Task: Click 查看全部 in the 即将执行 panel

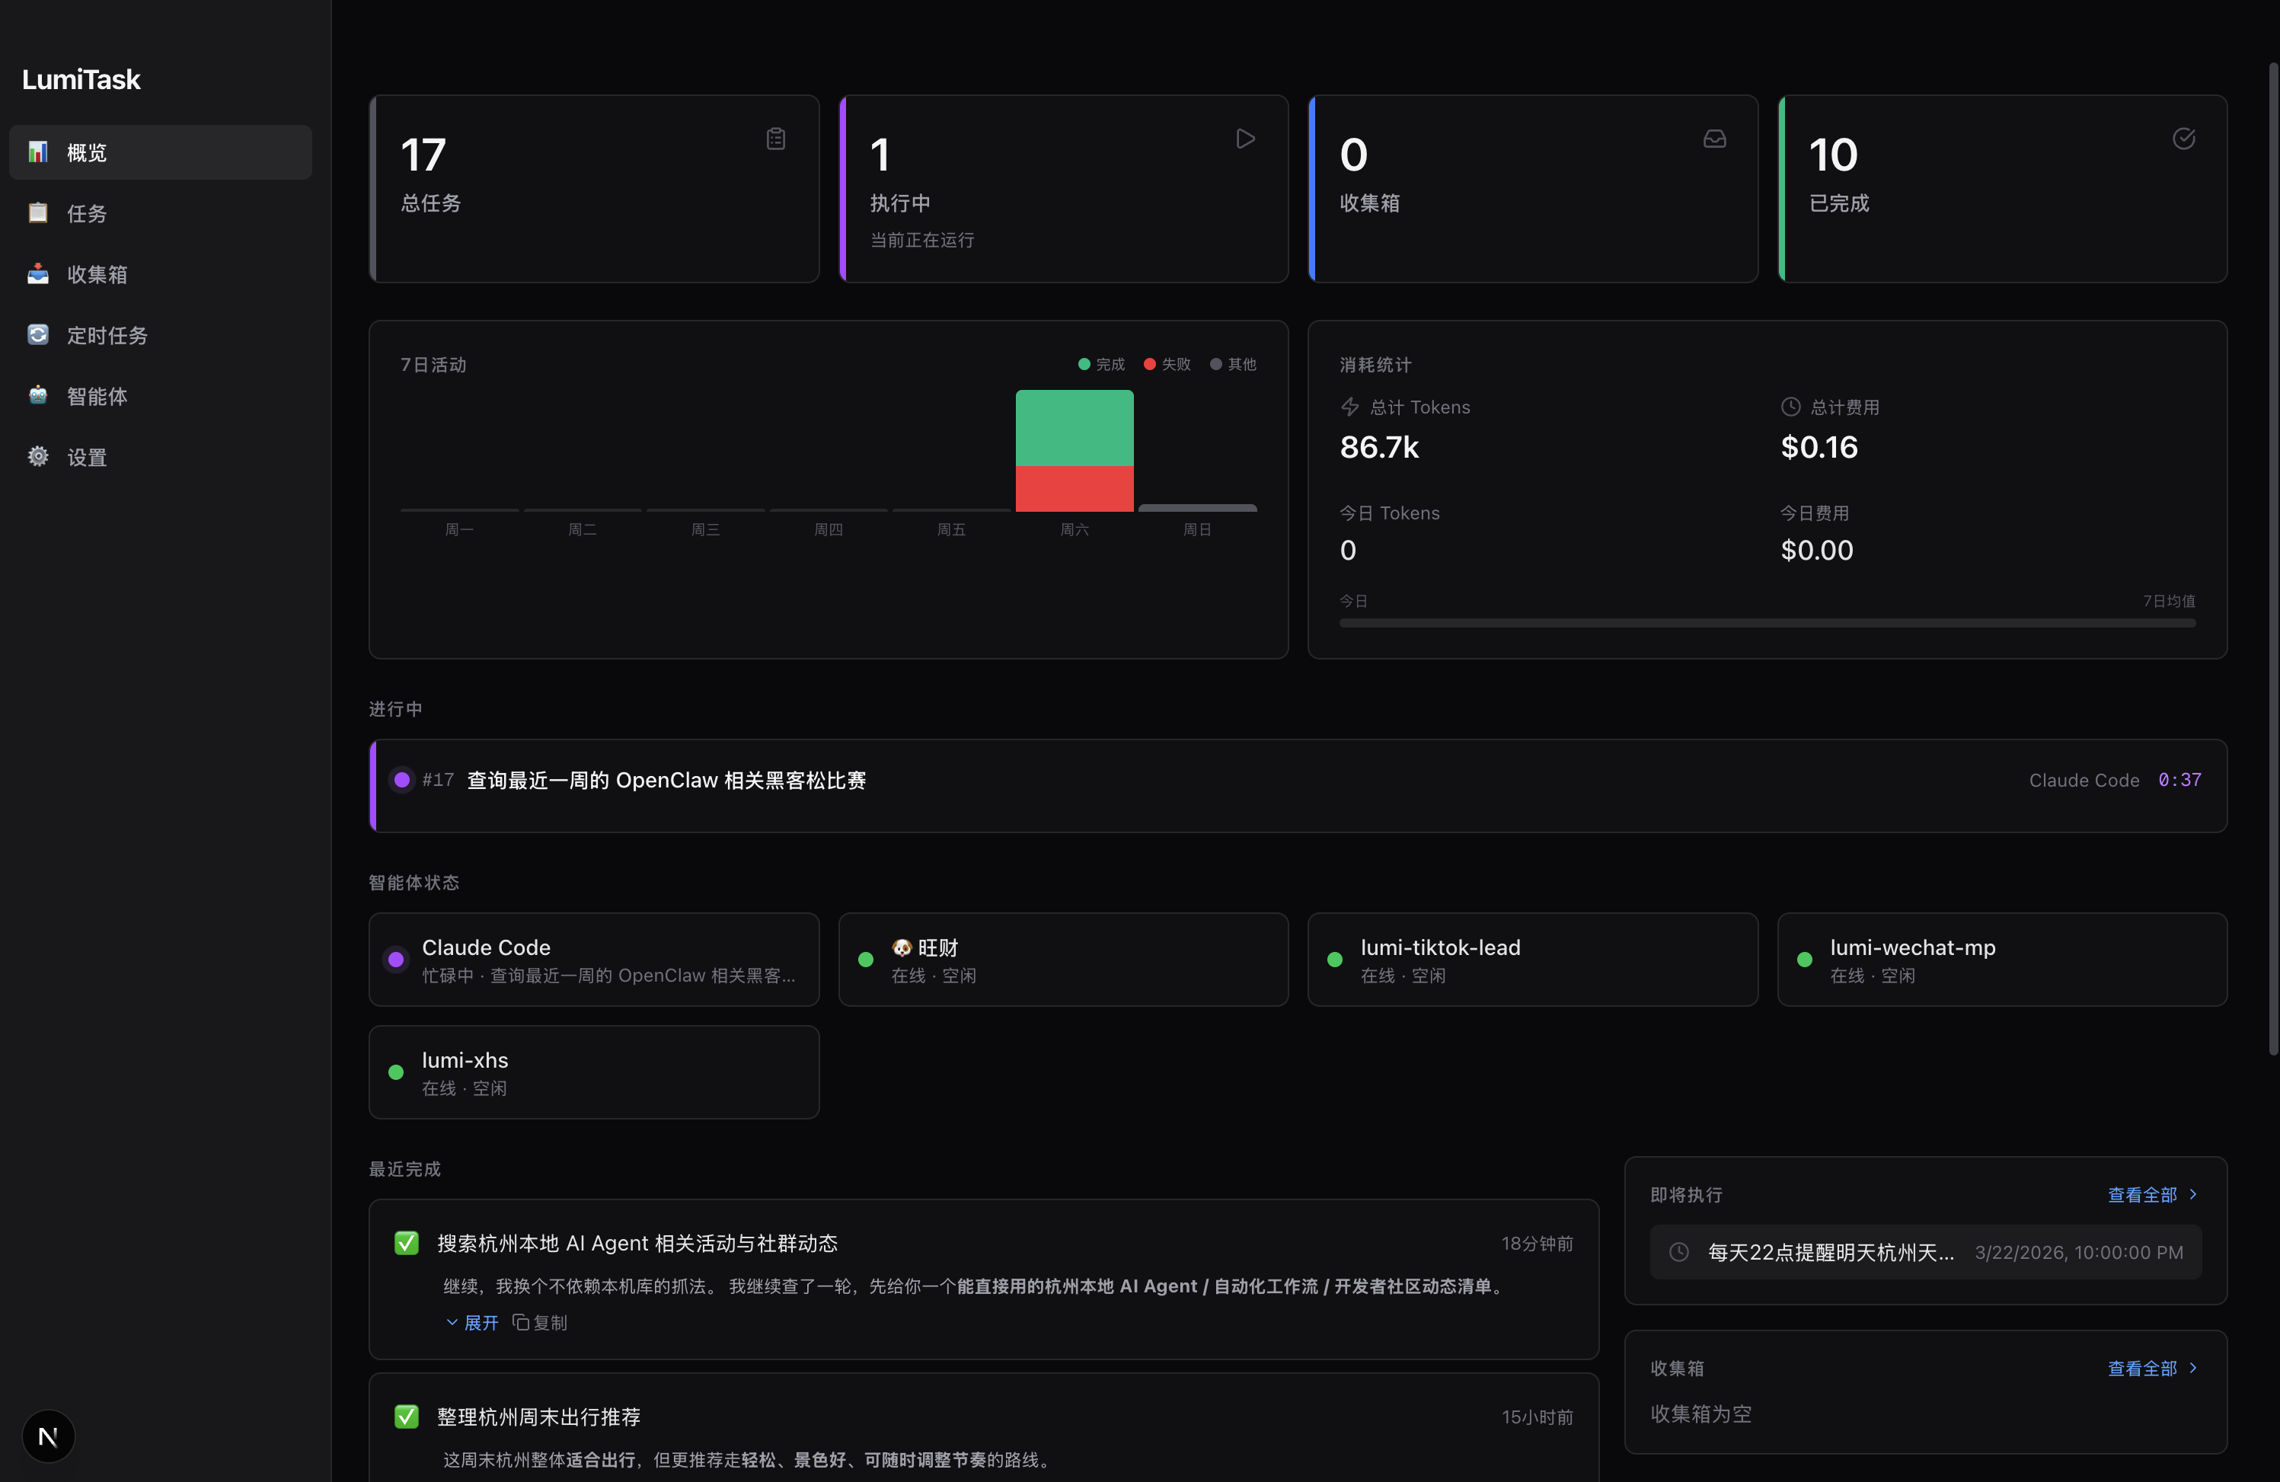Action: pos(2153,1195)
